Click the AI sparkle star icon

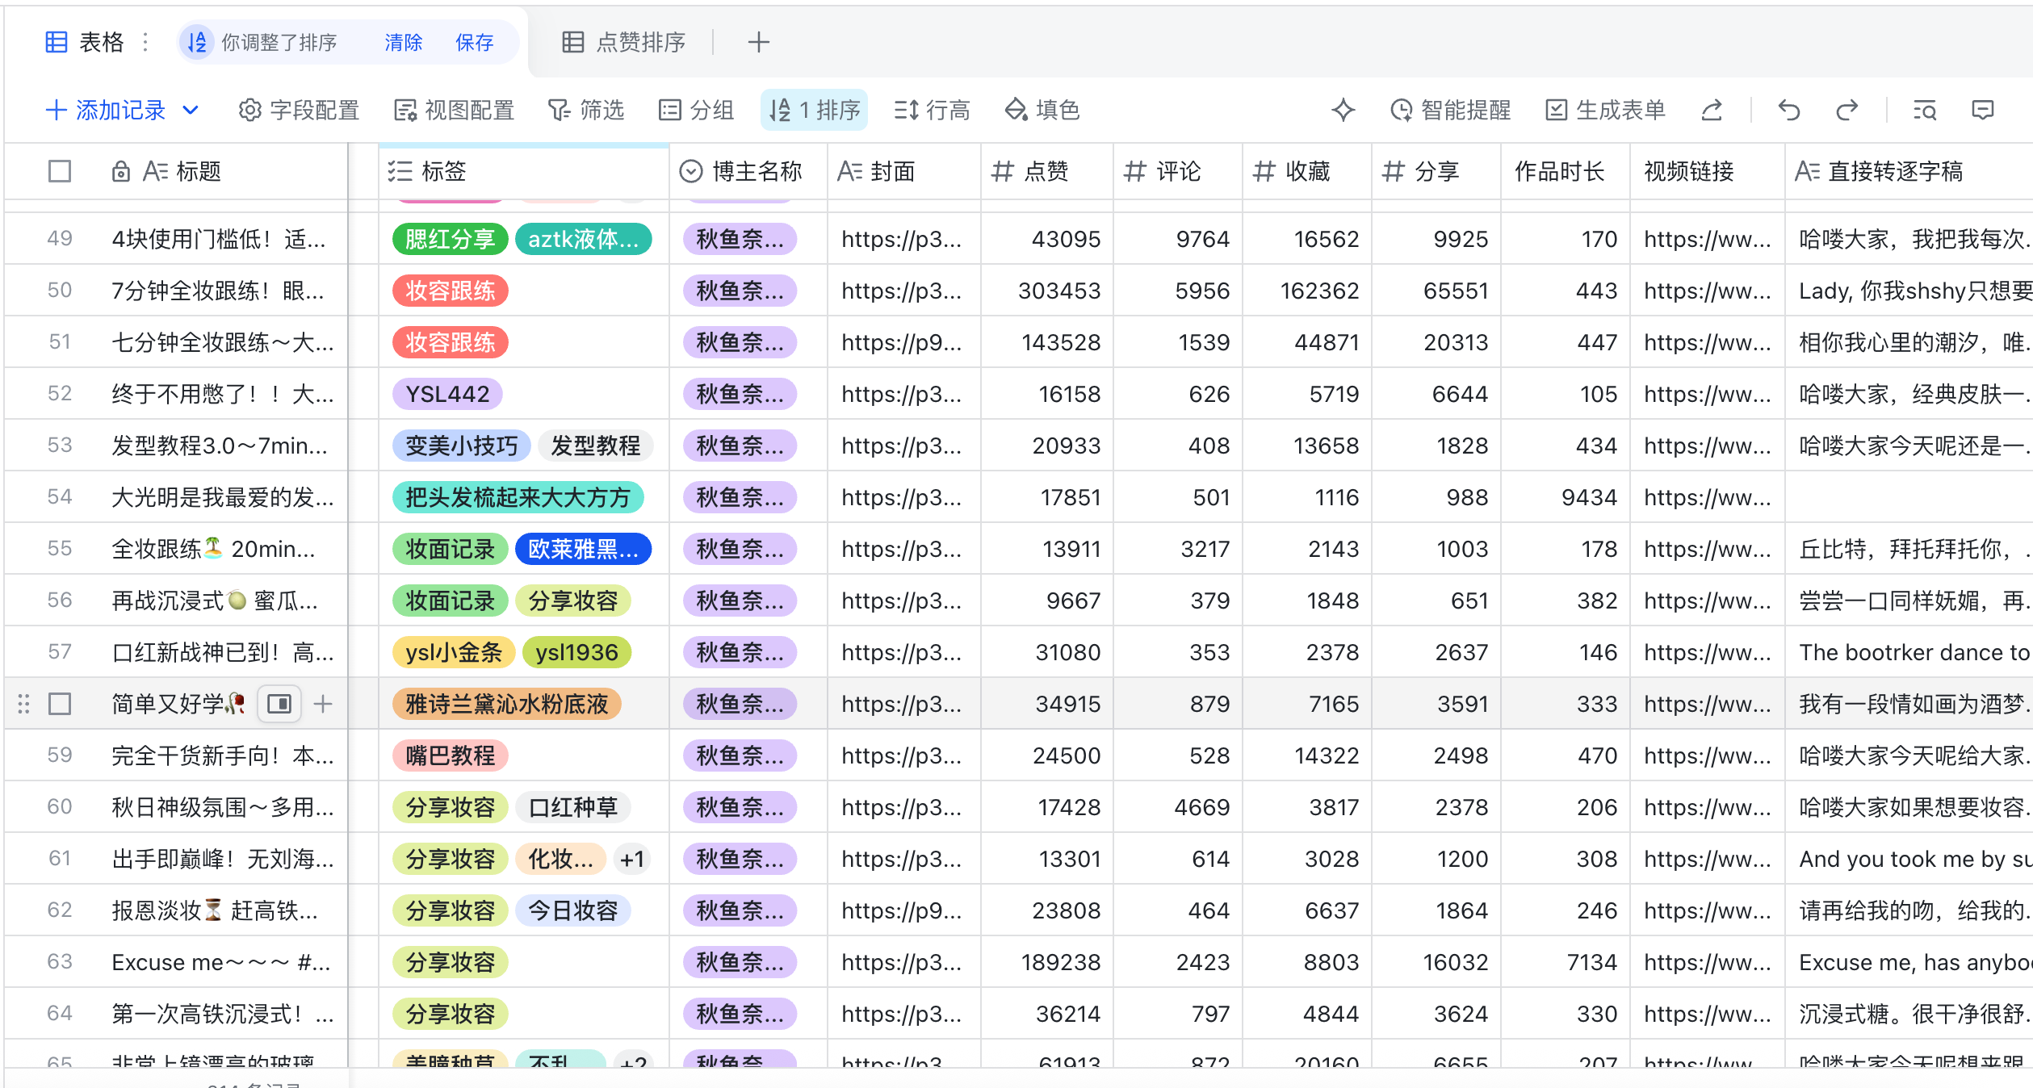[x=1343, y=110]
